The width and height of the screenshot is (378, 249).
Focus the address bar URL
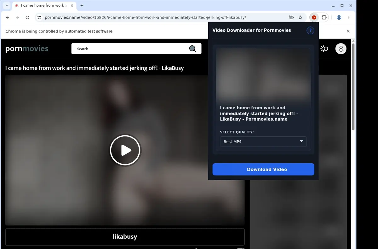click(145, 18)
